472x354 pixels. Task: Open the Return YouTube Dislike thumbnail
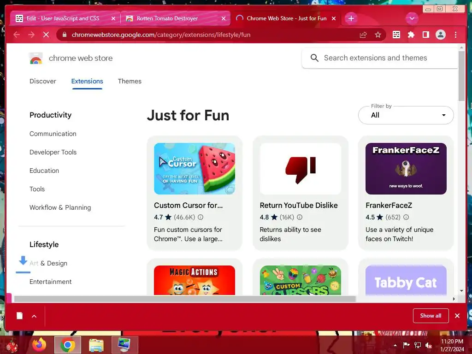pos(301,169)
